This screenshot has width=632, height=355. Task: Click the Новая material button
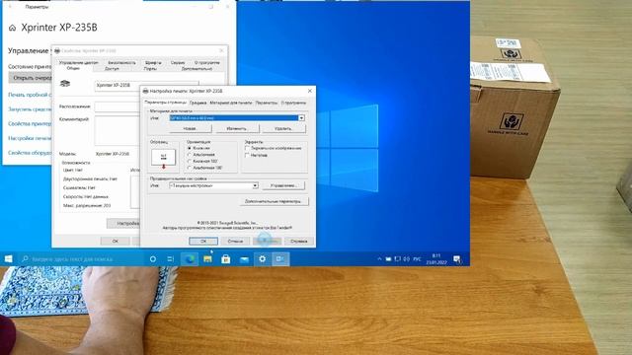pyautogui.click(x=190, y=129)
